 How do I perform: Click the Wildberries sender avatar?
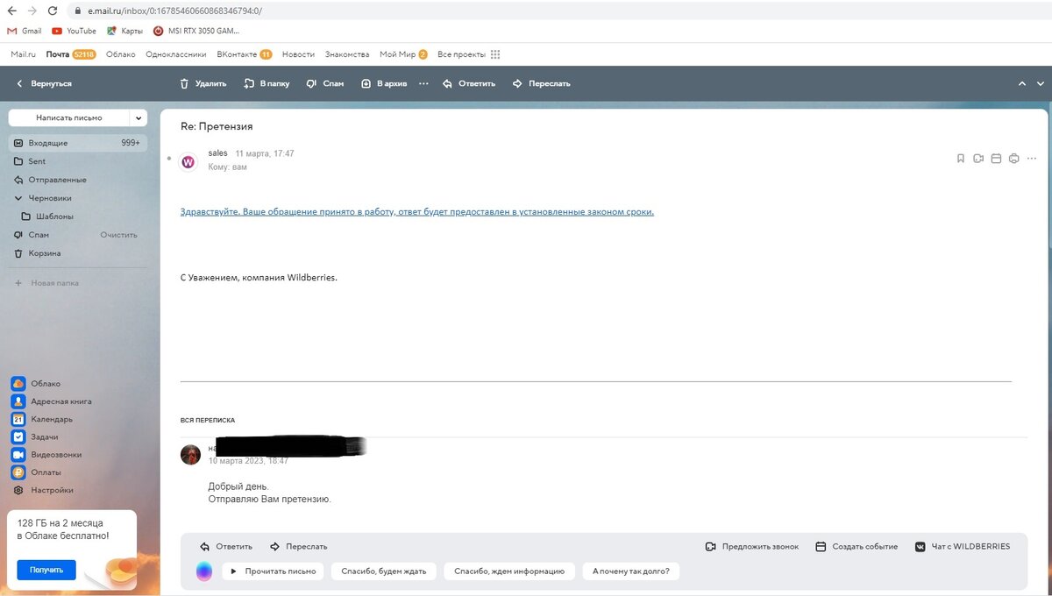point(188,162)
